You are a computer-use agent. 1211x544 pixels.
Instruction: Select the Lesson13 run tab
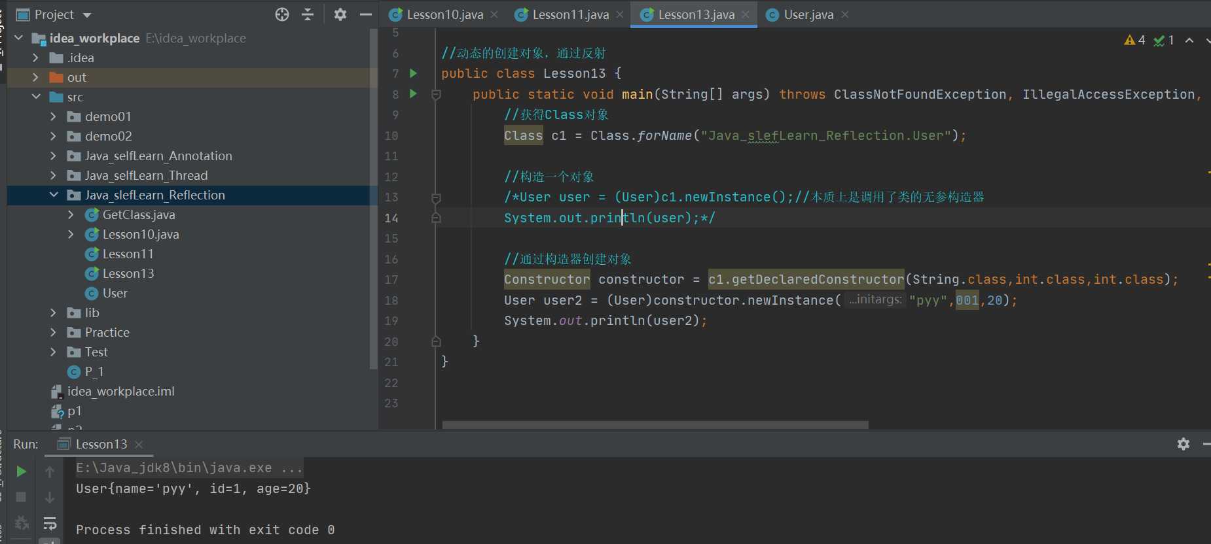point(100,444)
